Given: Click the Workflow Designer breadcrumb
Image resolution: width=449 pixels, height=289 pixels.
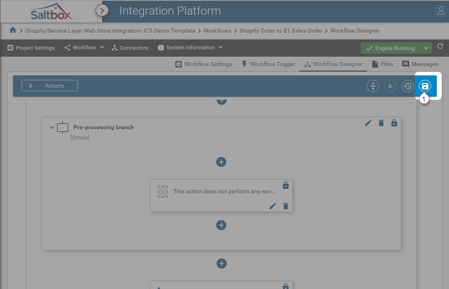Looking at the screenshot, I should [355, 31].
